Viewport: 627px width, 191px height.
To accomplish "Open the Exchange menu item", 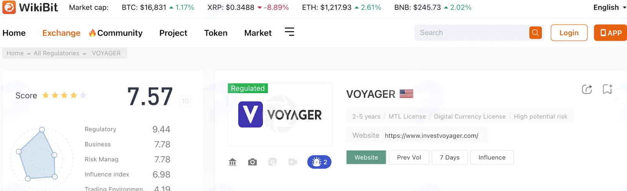I will [62, 33].
